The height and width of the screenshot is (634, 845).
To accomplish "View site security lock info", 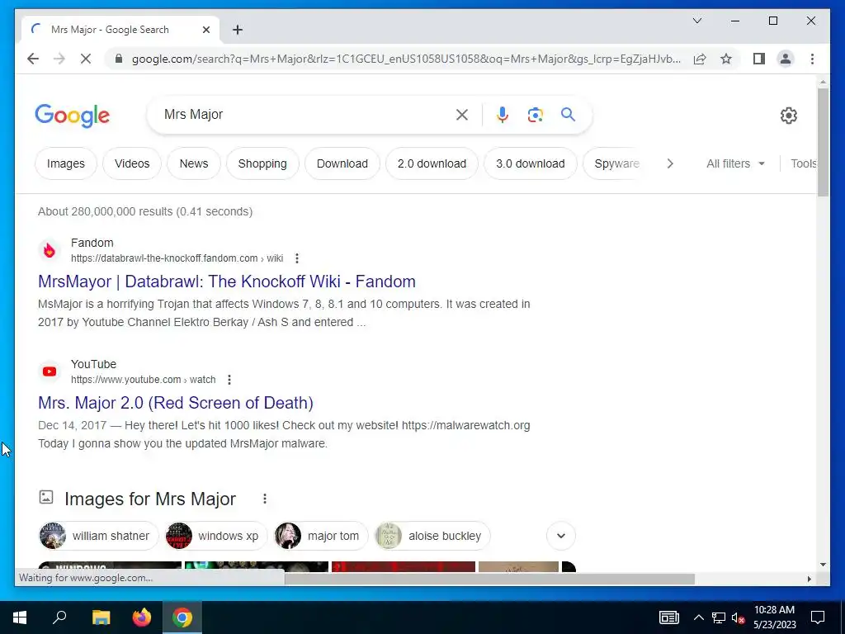I will click(x=119, y=59).
